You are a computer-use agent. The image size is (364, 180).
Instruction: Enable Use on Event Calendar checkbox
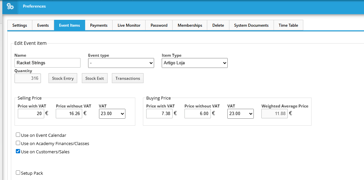tap(18, 135)
